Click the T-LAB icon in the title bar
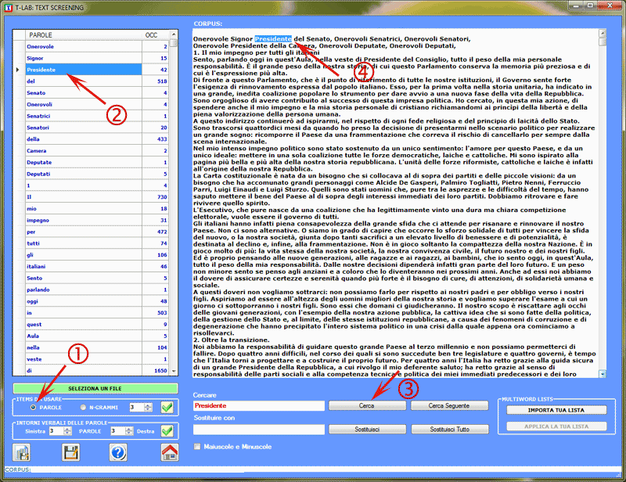 pos(8,8)
